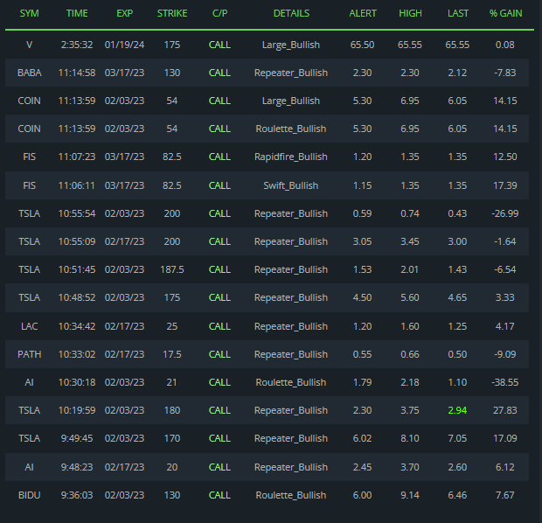This screenshot has width=542, height=523.
Task: Click last value 6.46
Action: [458, 495]
